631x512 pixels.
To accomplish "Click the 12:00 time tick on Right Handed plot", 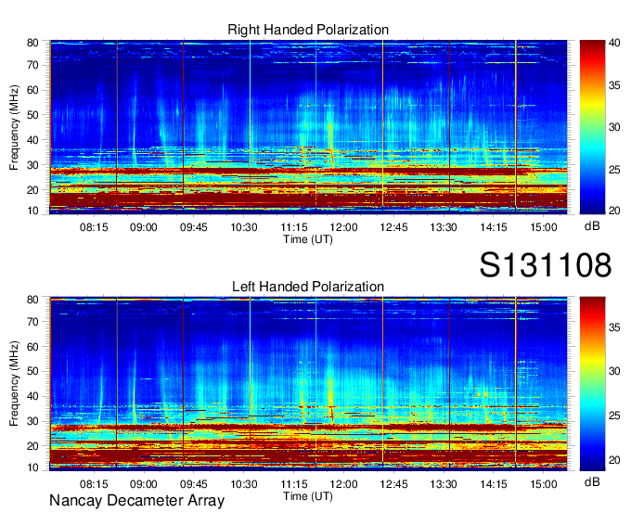I will 343,227.
